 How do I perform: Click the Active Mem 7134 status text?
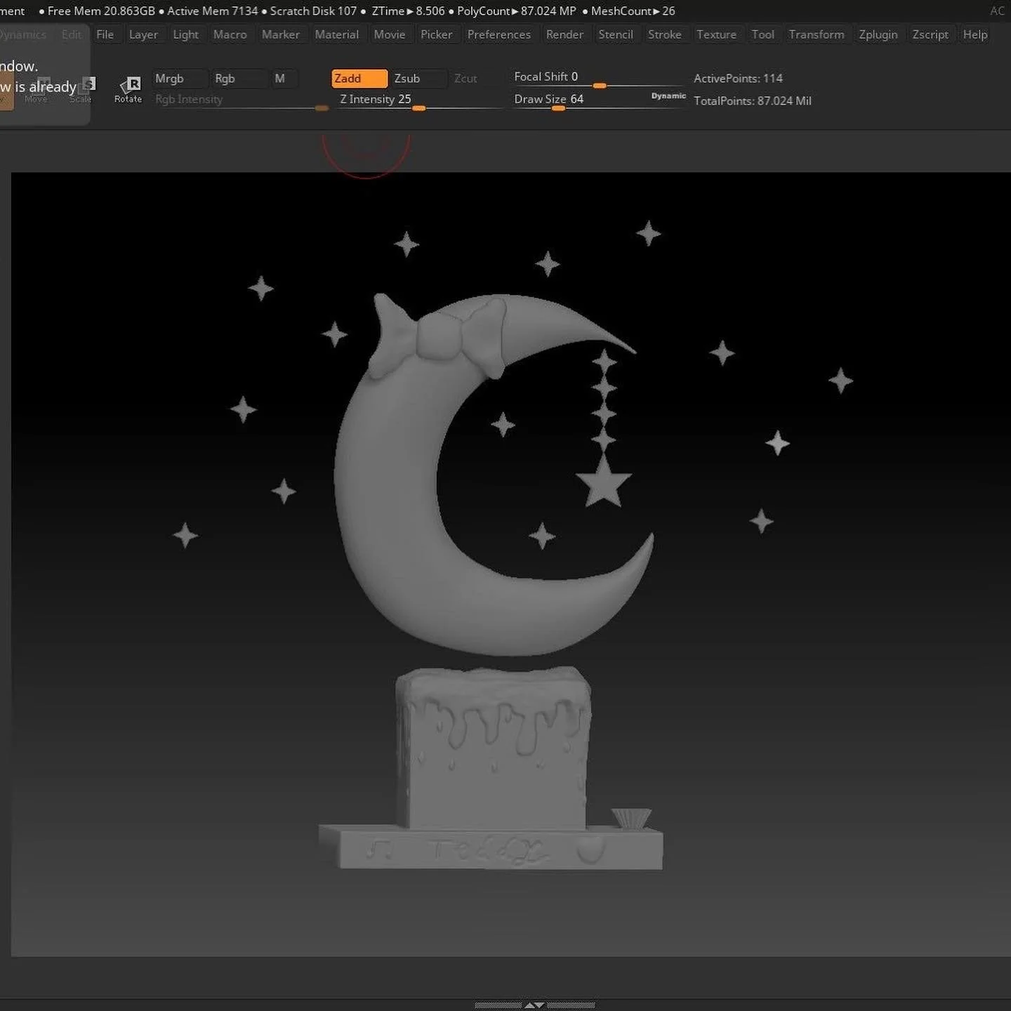213,11
